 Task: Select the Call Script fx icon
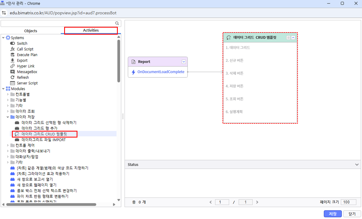pos(12,49)
